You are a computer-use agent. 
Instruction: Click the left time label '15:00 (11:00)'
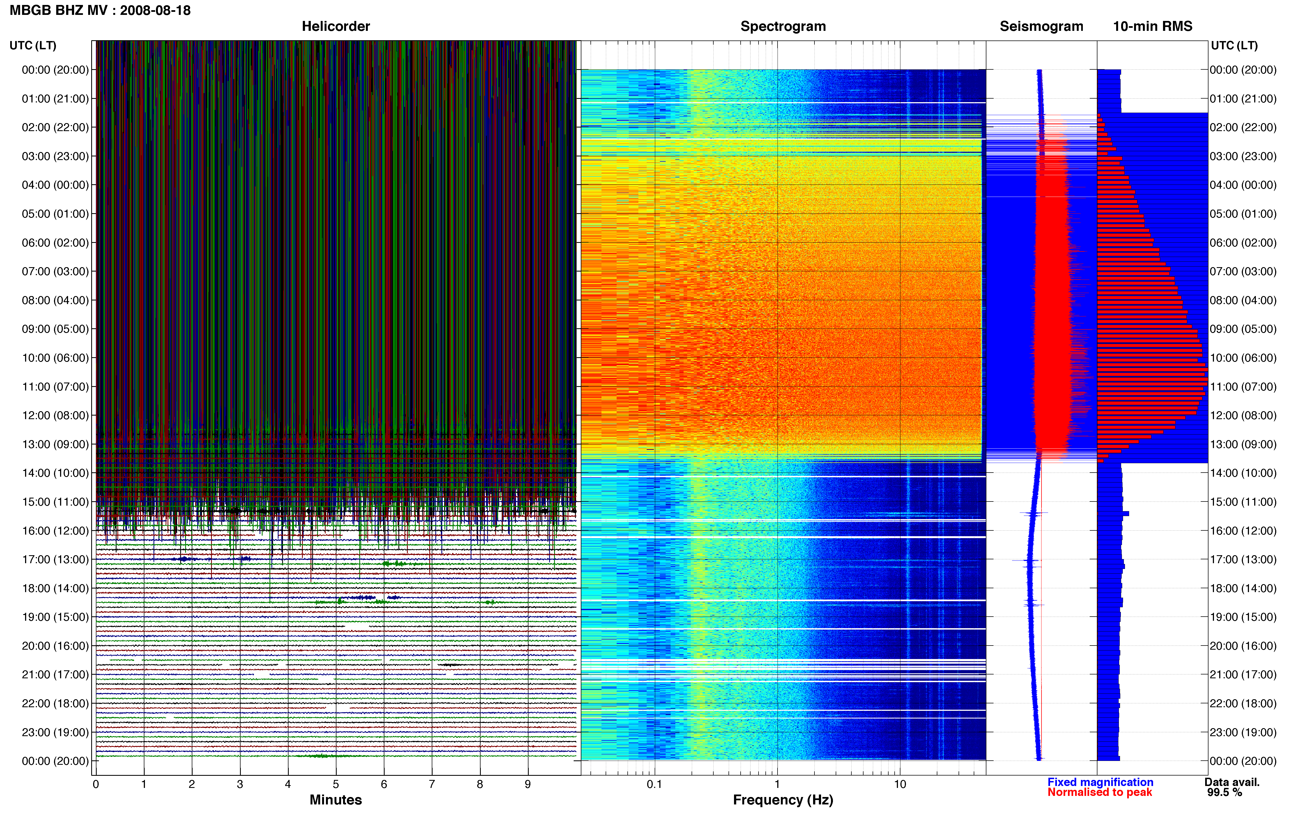point(55,501)
